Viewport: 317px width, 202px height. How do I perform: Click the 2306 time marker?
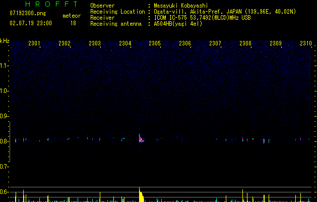click(x=185, y=43)
